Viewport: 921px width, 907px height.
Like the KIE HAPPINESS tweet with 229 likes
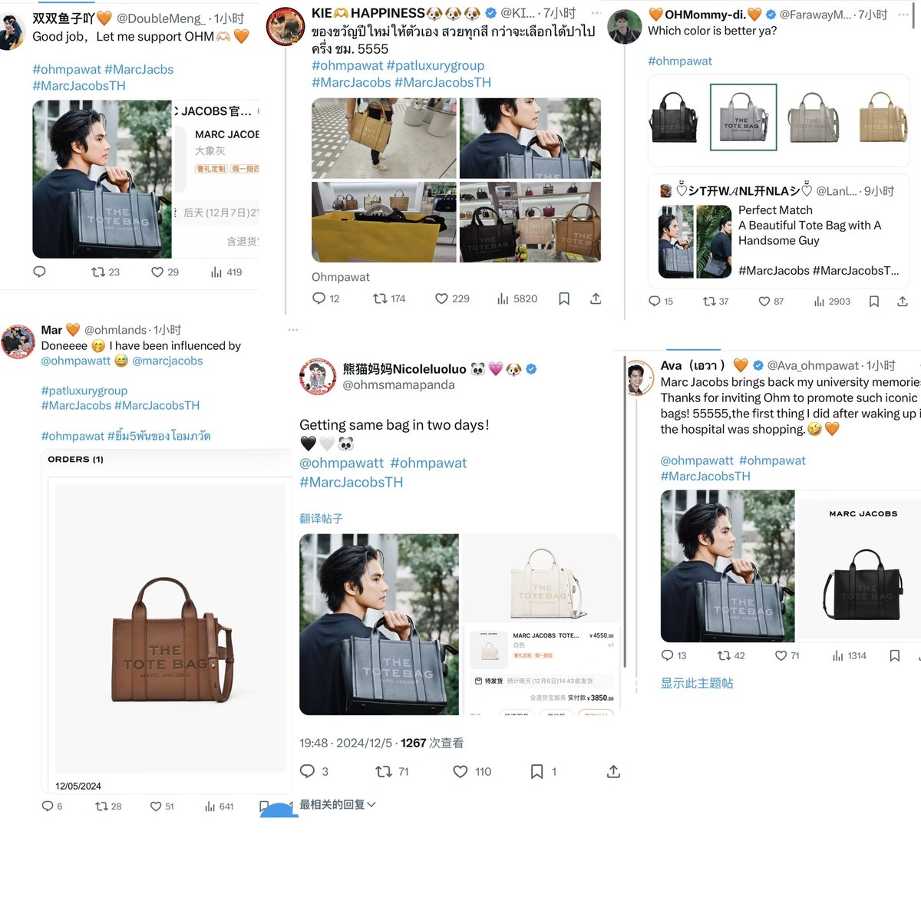452,298
